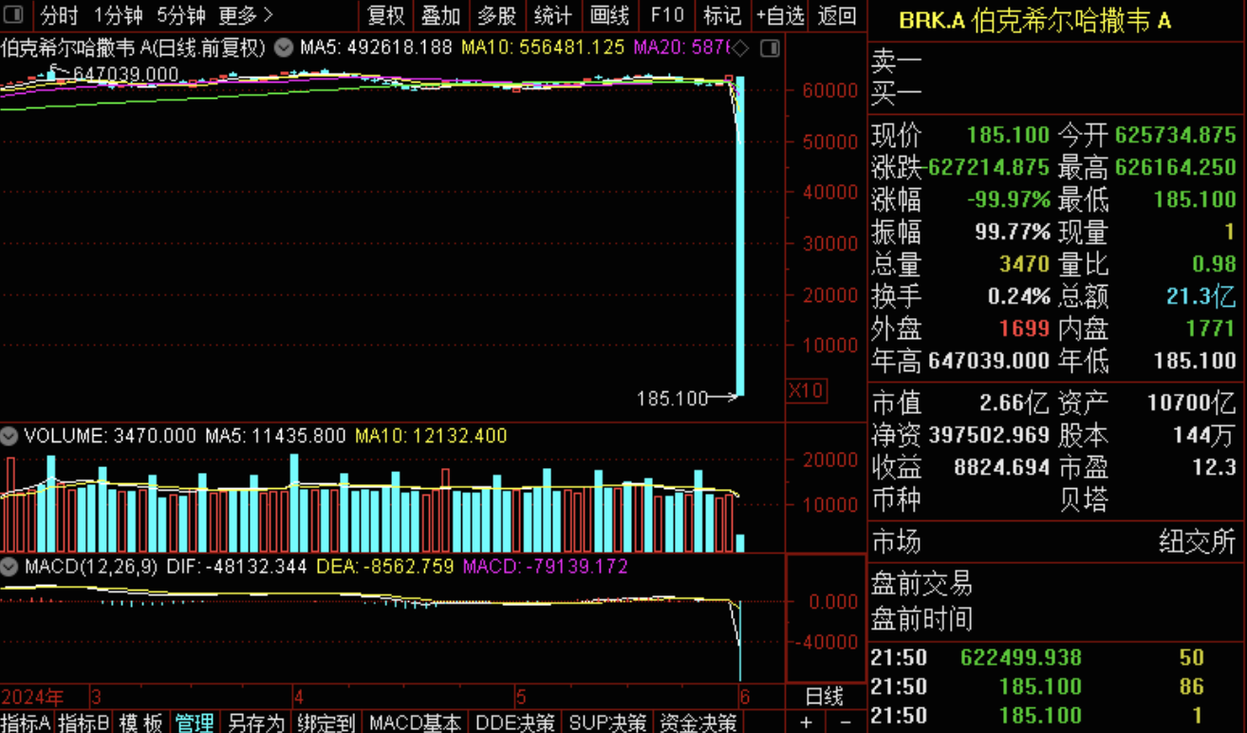Open F10 company info
1247x733 pixels.
click(667, 15)
